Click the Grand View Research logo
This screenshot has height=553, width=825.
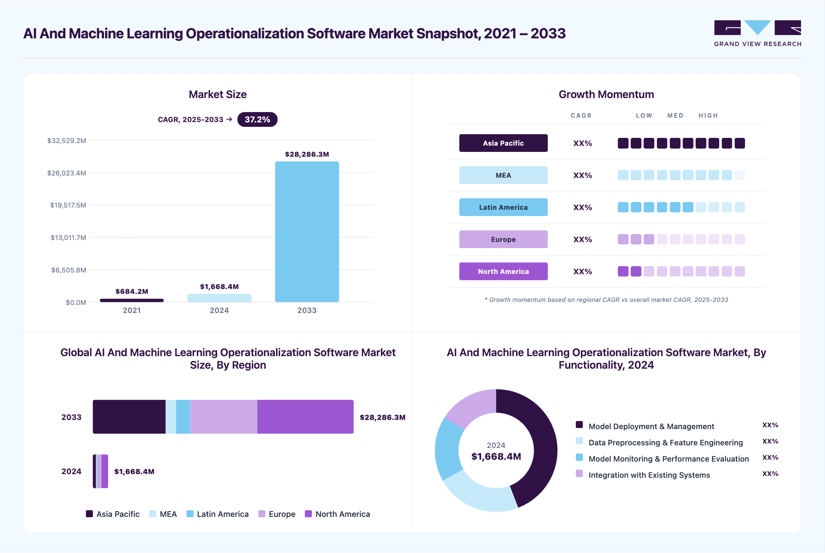coord(758,33)
